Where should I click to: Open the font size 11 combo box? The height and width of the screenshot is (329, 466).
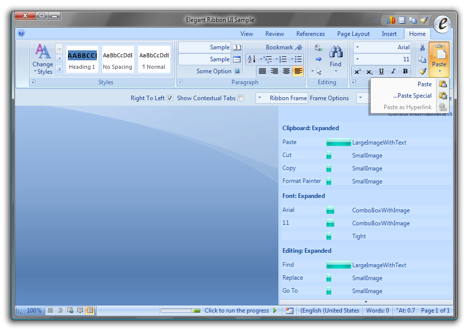pyautogui.click(x=383, y=59)
